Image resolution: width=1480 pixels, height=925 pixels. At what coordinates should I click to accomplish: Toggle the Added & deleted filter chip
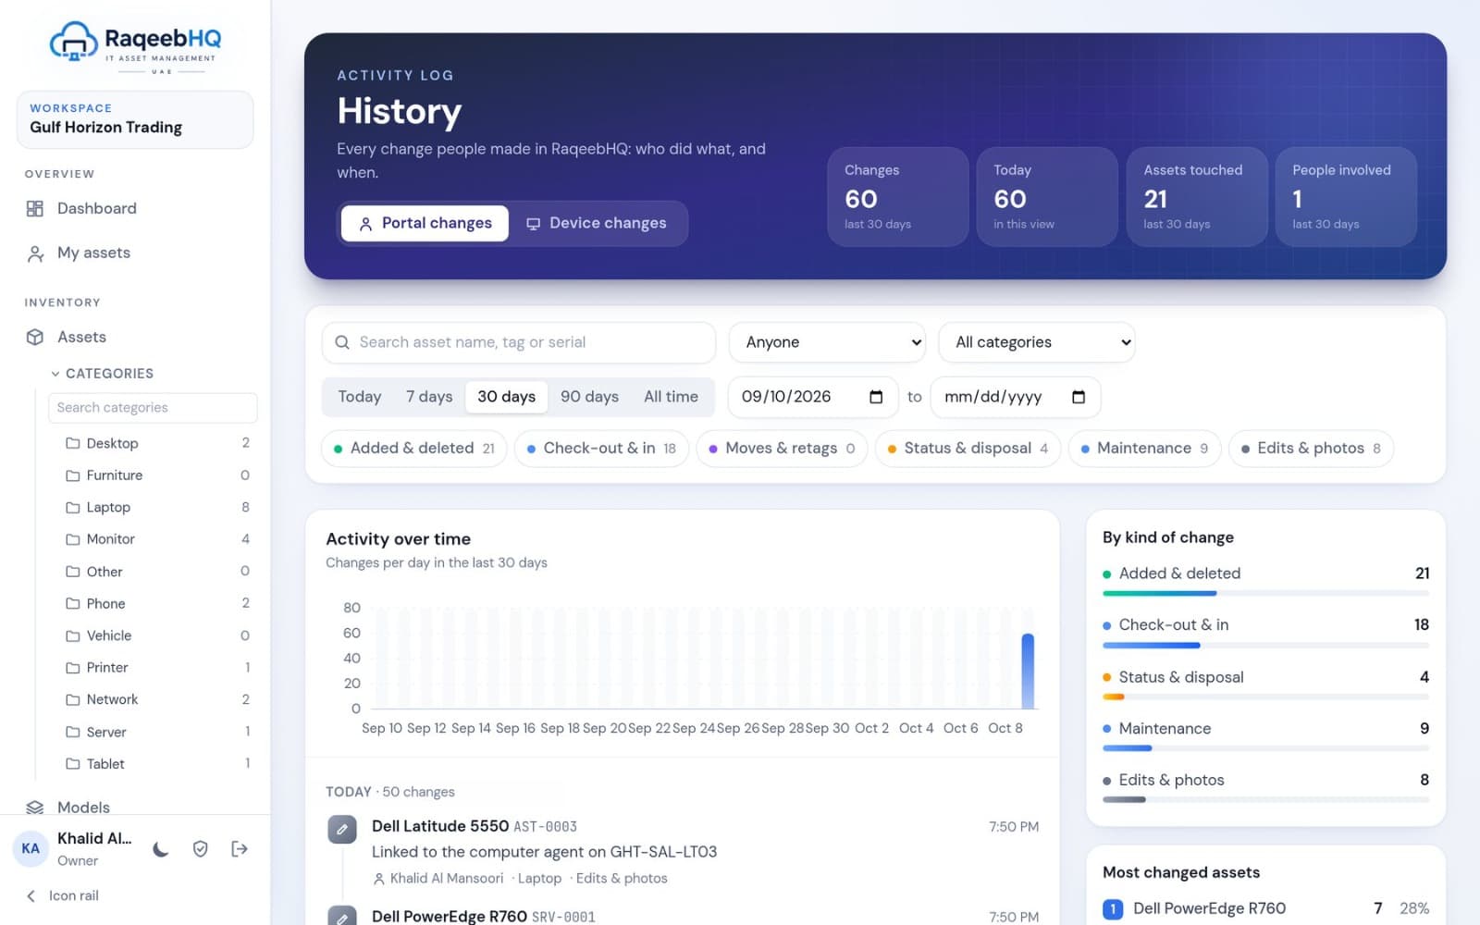pyautogui.click(x=414, y=449)
